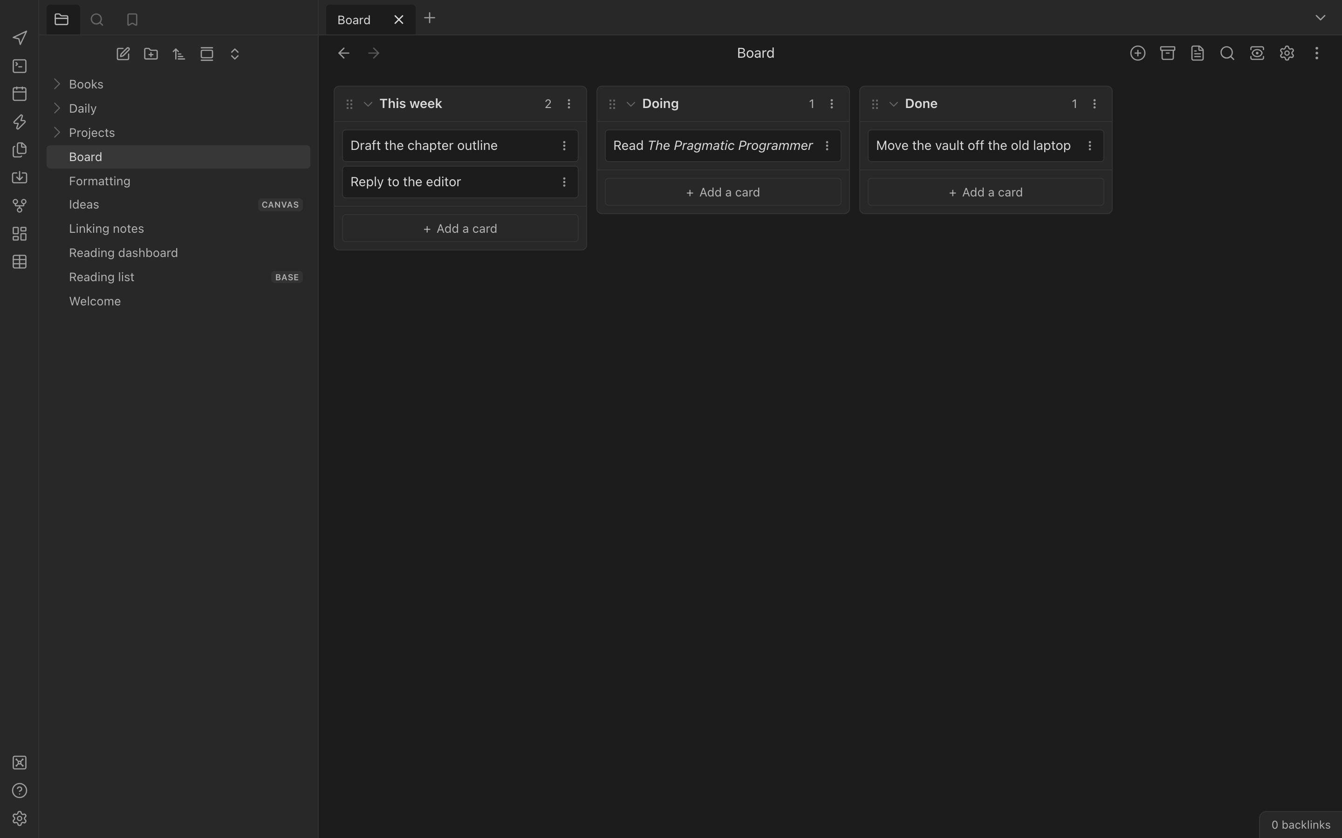Open the command palette terminal icon
This screenshot has width=1342, height=838.
20,66
